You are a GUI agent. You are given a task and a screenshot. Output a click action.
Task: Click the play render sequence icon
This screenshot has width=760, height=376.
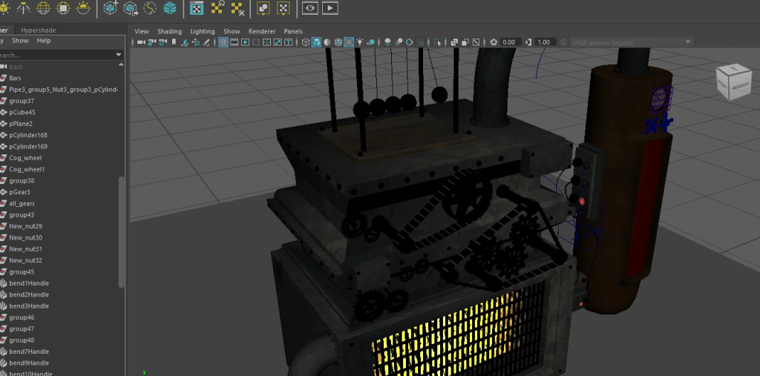click(330, 9)
